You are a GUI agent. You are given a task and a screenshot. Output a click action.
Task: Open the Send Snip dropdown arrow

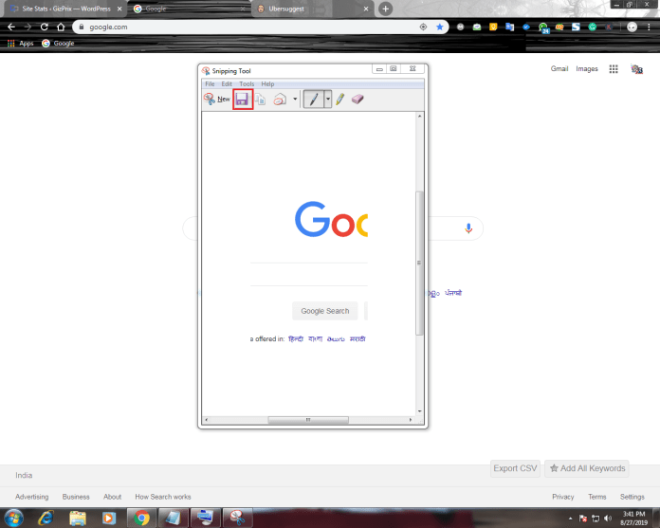tap(295, 100)
